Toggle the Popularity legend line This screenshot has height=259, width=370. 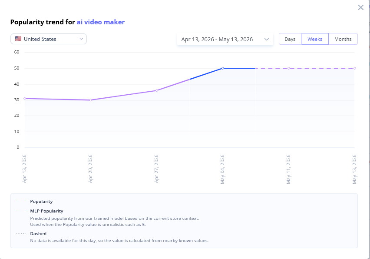pyautogui.click(x=21, y=201)
